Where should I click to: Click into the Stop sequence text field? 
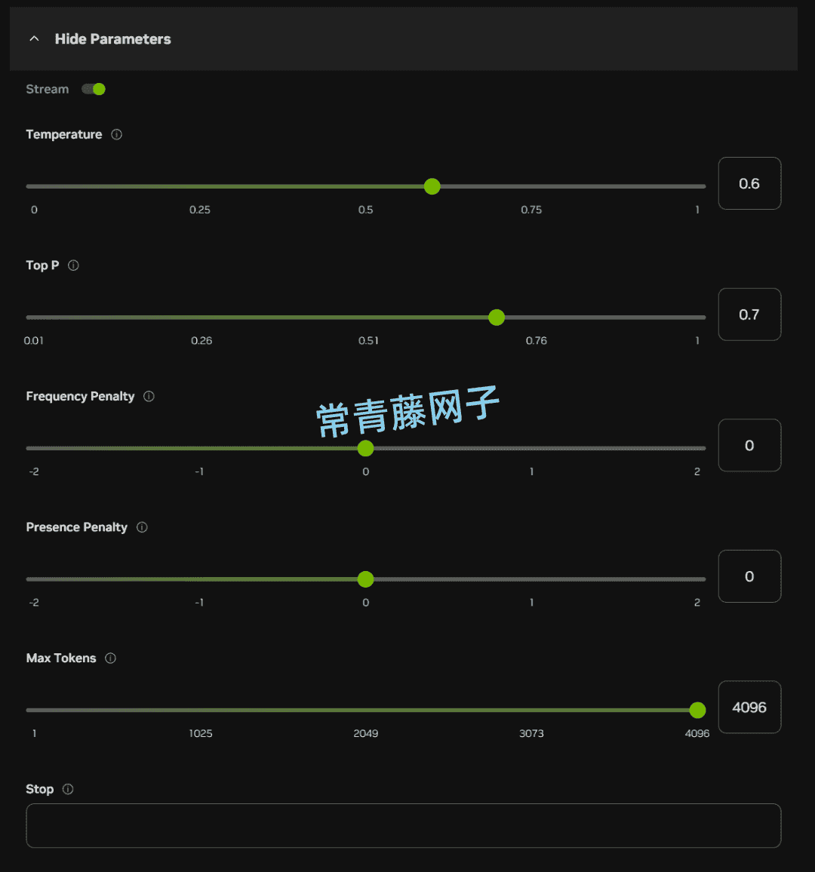pos(403,826)
